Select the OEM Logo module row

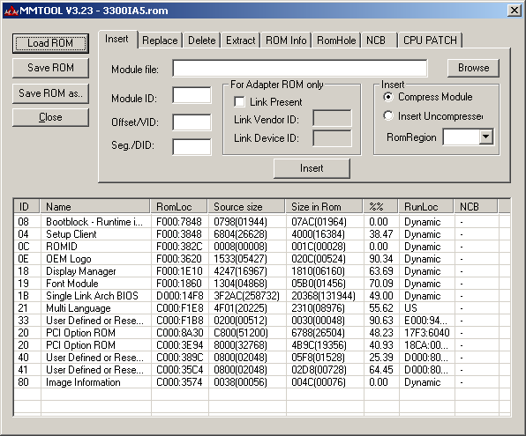click(262, 259)
